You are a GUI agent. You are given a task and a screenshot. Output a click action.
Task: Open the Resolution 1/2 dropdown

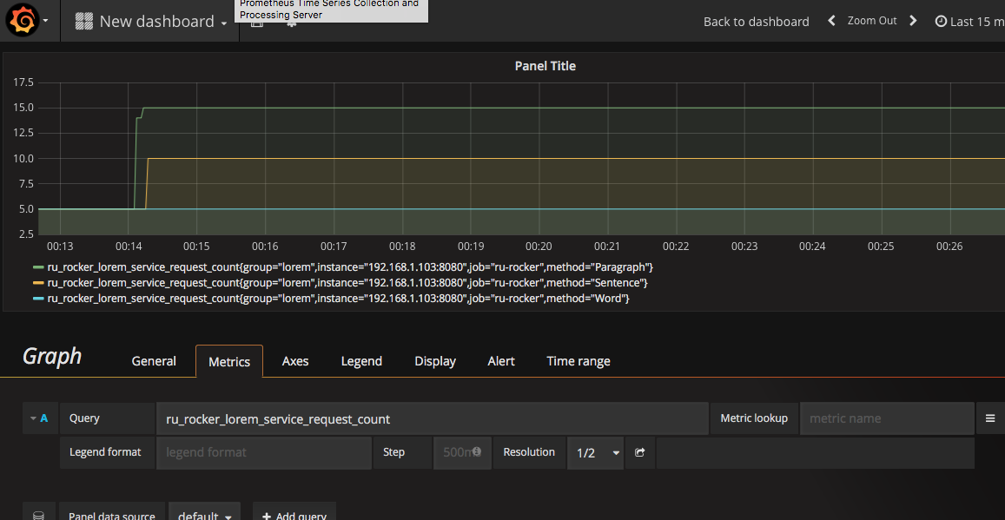click(x=595, y=453)
